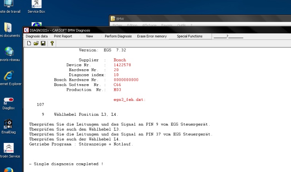Open Edition menu in BMW window

(132, 25)
